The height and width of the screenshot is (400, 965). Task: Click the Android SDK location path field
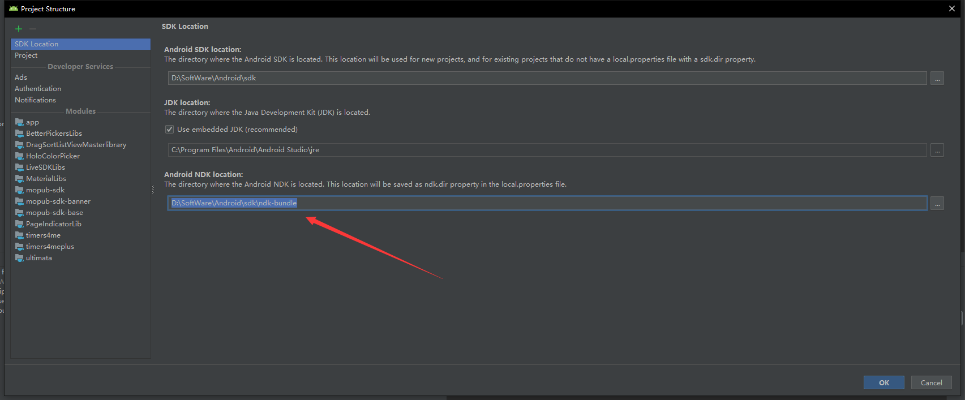[x=547, y=78]
